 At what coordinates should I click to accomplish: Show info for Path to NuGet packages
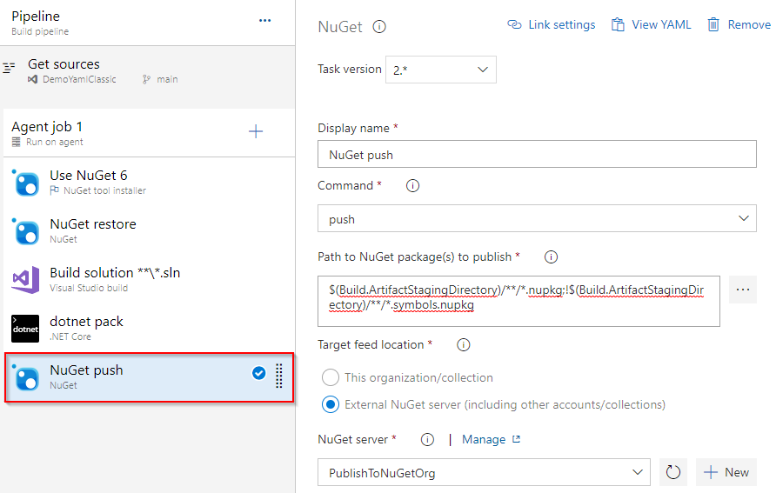point(551,256)
